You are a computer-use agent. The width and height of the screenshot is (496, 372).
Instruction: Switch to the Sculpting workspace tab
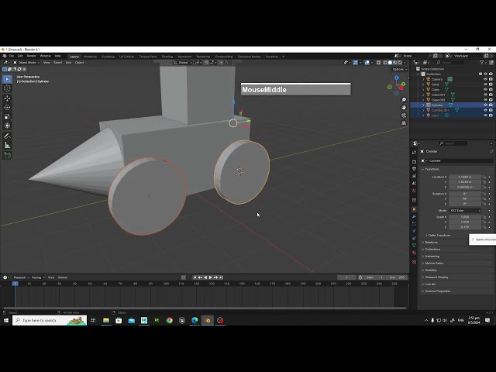[108, 57]
